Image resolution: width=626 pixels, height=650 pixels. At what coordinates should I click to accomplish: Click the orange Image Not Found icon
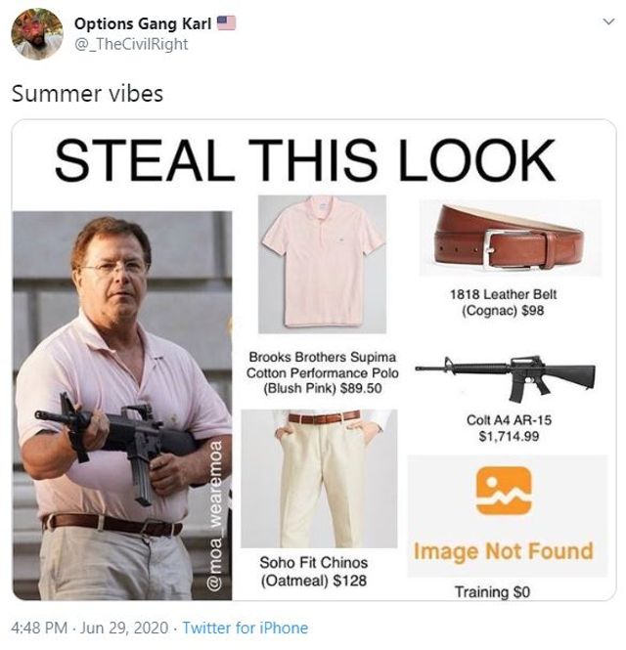pos(504,492)
